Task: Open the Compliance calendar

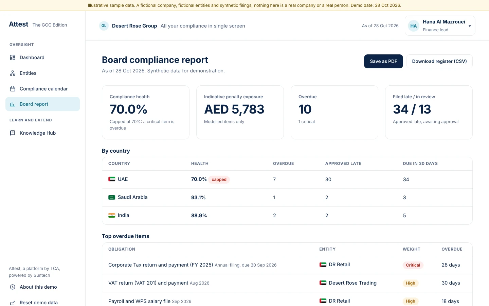Action: pos(42,89)
